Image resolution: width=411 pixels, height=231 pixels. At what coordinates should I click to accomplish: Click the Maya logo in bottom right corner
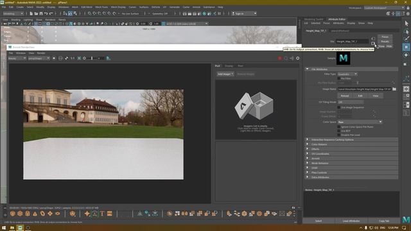pyautogui.click(x=406, y=219)
